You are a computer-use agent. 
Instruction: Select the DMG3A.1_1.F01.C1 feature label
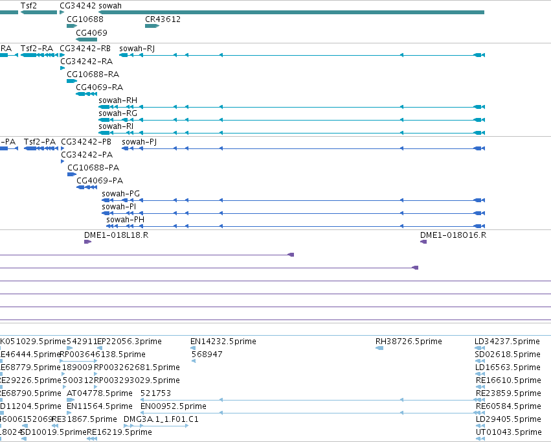point(161,419)
